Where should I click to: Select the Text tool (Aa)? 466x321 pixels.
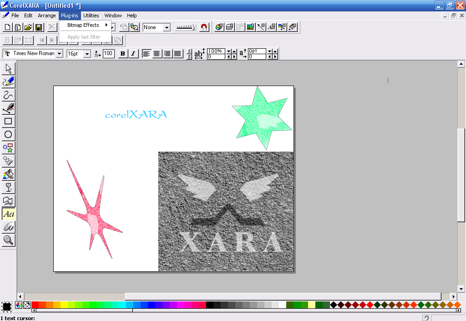pos(8,214)
